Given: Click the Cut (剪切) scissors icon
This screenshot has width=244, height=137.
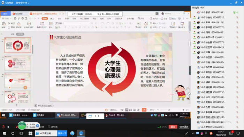Looking at the screenshot, I should [9, 23].
